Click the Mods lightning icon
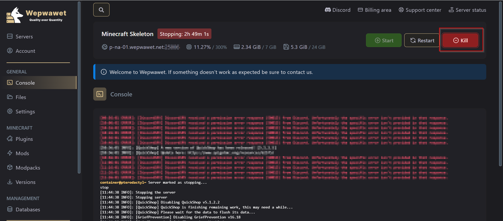This screenshot has height=221, width=503. pyautogui.click(x=10, y=153)
